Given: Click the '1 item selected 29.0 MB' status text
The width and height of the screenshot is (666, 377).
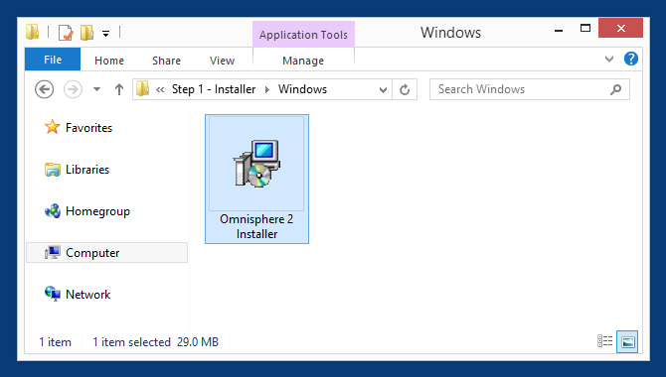Looking at the screenshot, I should click(155, 342).
